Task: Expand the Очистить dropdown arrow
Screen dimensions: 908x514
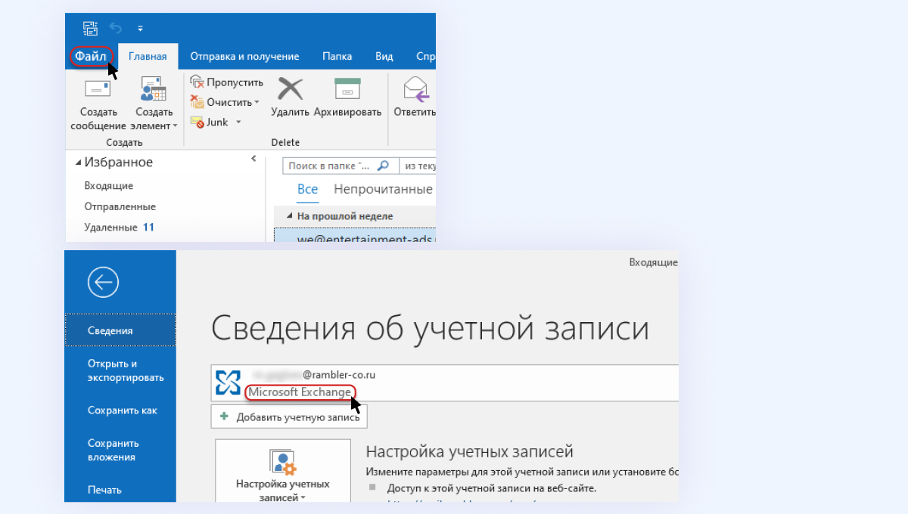Action: coord(257,102)
